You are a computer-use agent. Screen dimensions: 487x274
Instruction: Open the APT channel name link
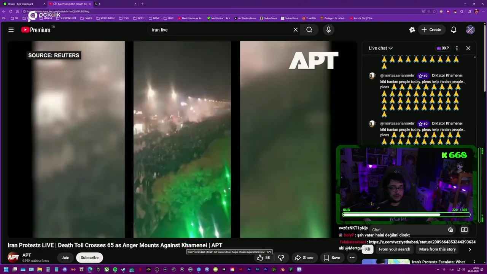(27, 255)
